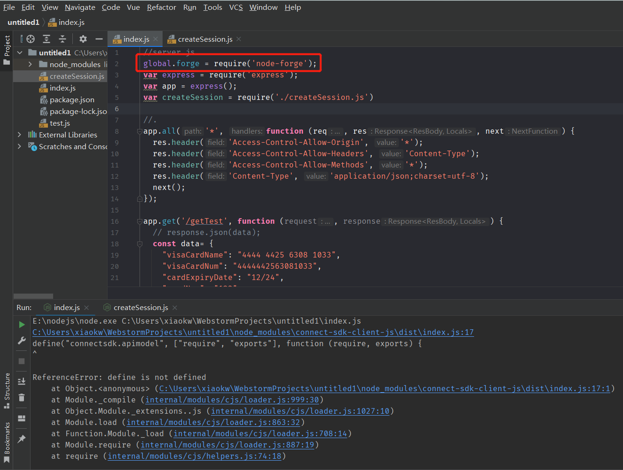Open the Project panel settings gear

click(82, 39)
